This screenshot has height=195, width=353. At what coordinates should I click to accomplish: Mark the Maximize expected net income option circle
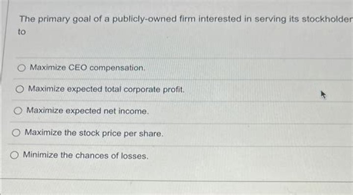[18, 110]
